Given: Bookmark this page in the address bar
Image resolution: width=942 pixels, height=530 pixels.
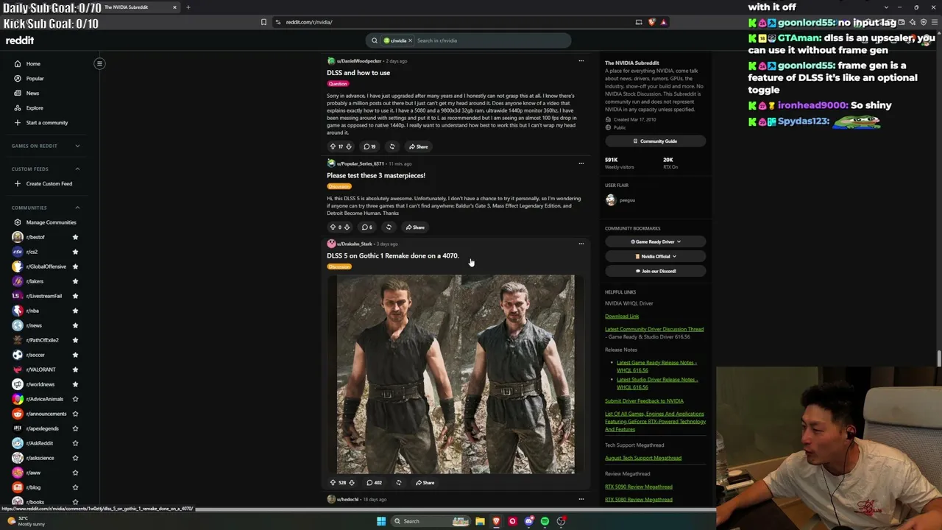Looking at the screenshot, I should (263, 22).
